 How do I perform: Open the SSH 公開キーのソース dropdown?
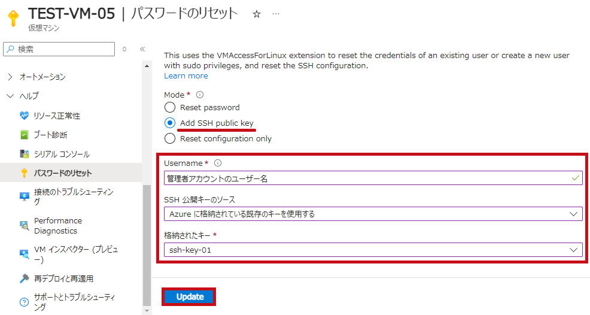click(x=372, y=214)
